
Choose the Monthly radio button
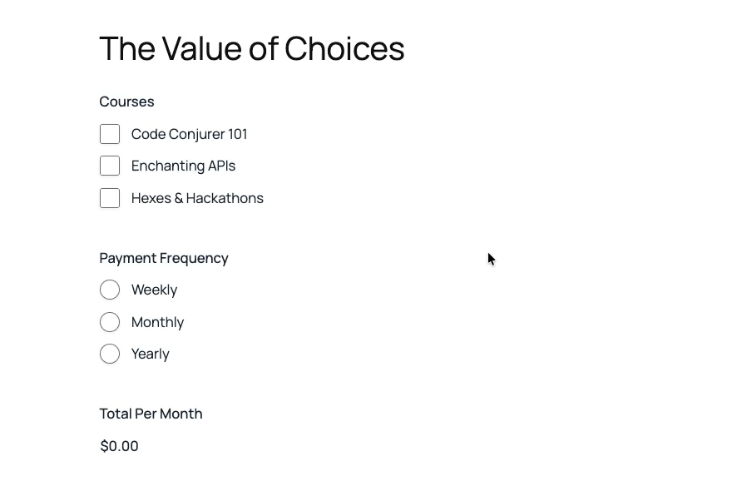[110, 322]
